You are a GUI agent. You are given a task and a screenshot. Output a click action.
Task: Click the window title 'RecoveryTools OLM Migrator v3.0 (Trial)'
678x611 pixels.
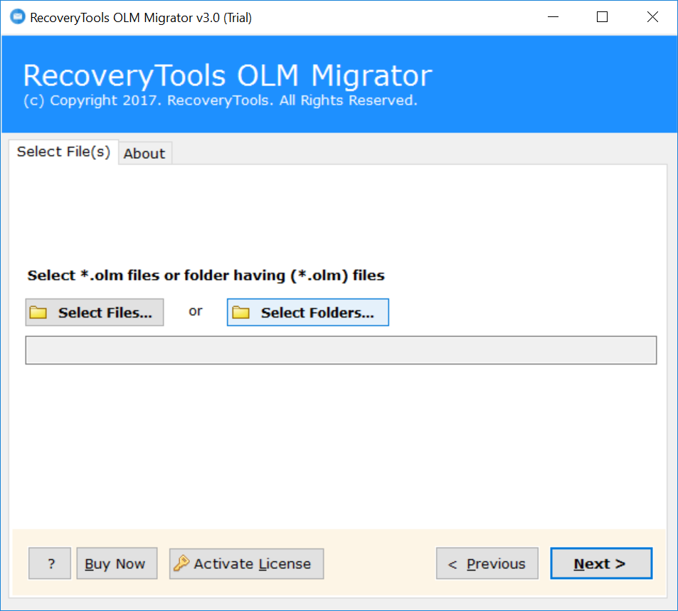pos(141,18)
